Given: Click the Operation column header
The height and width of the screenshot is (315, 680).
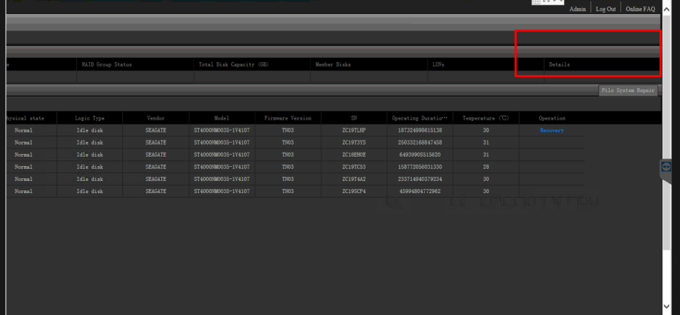Looking at the screenshot, I should pyautogui.click(x=552, y=118).
